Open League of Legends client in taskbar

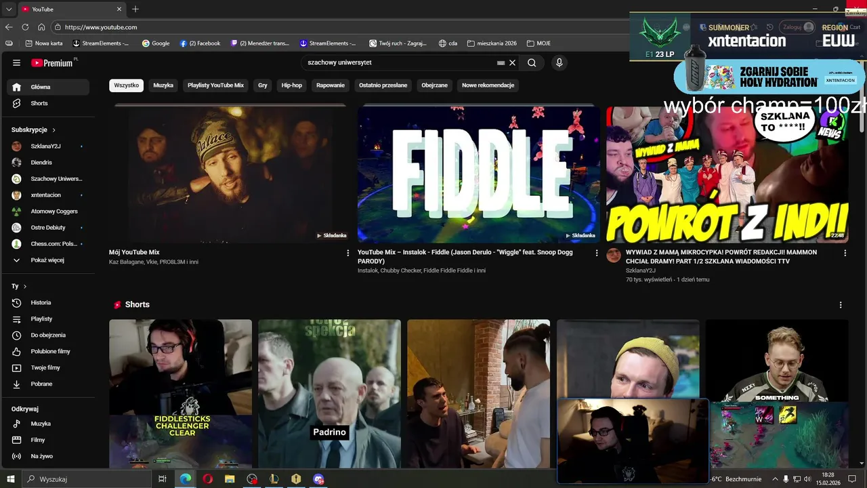(x=274, y=479)
